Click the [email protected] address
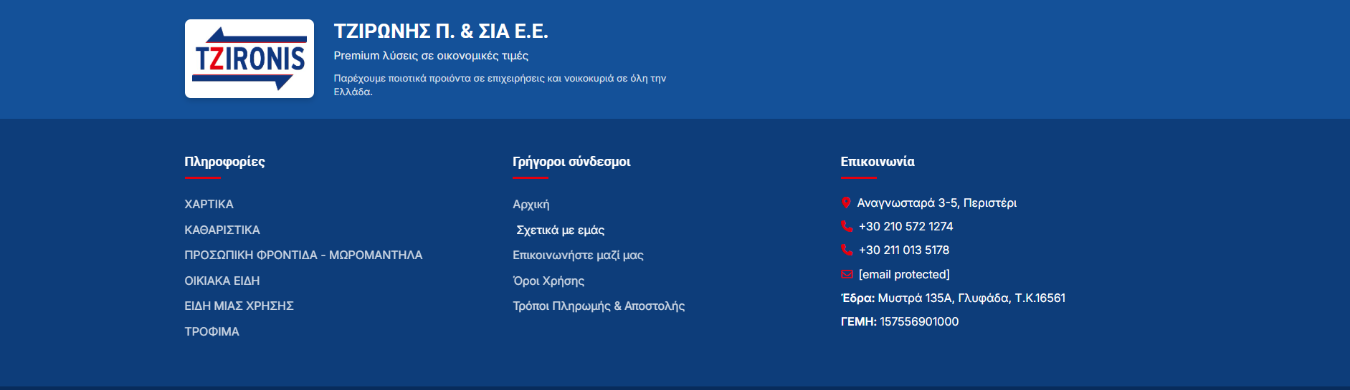The height and width of the screenshot is (390, 1350). (x=903, y=275)
